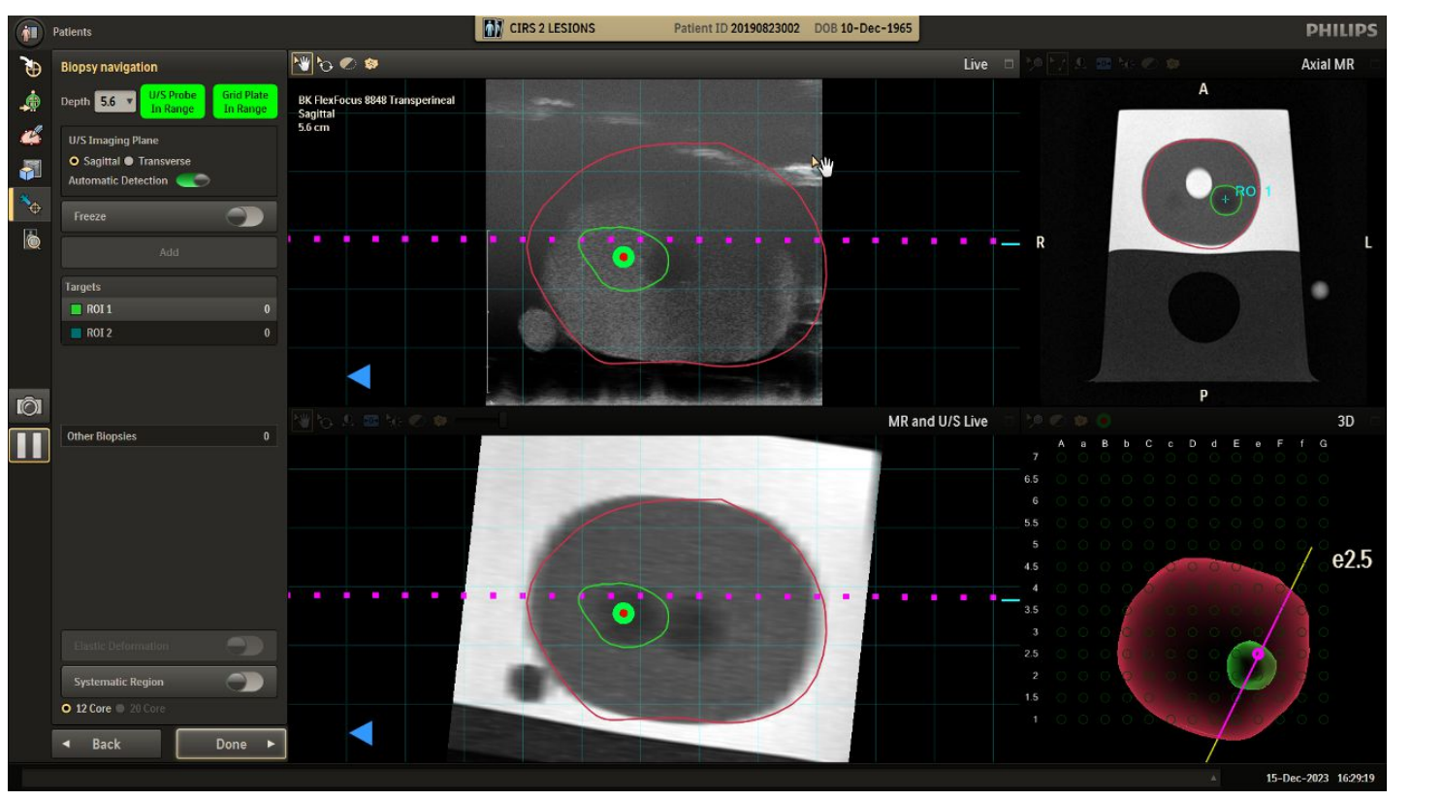This screenshot has height=800, width=1443.
Task: Click the Other Biopsies row
Action: click(x=169, y=436)
